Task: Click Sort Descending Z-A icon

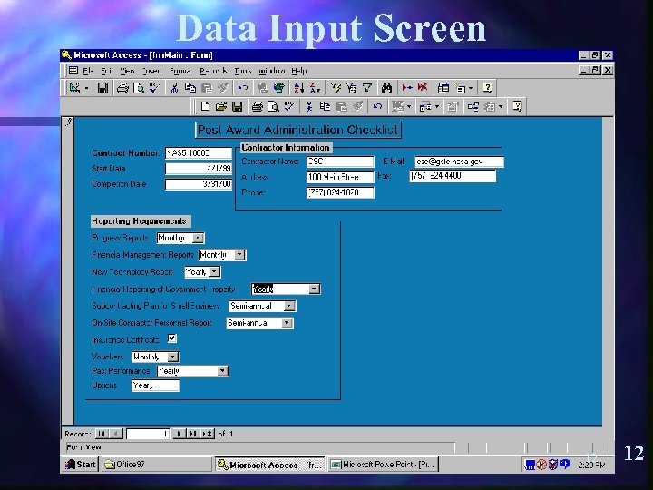Action: 315,88
